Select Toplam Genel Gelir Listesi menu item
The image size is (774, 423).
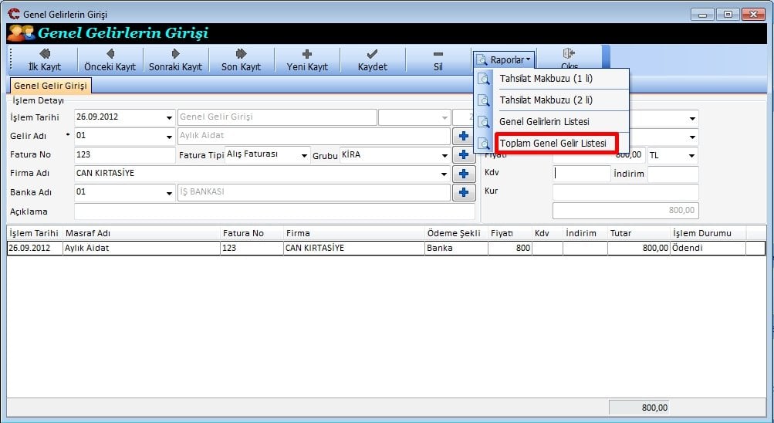(x=553, y=144)
